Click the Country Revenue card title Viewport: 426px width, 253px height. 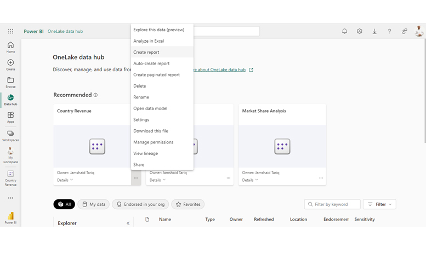pos(74,111)
